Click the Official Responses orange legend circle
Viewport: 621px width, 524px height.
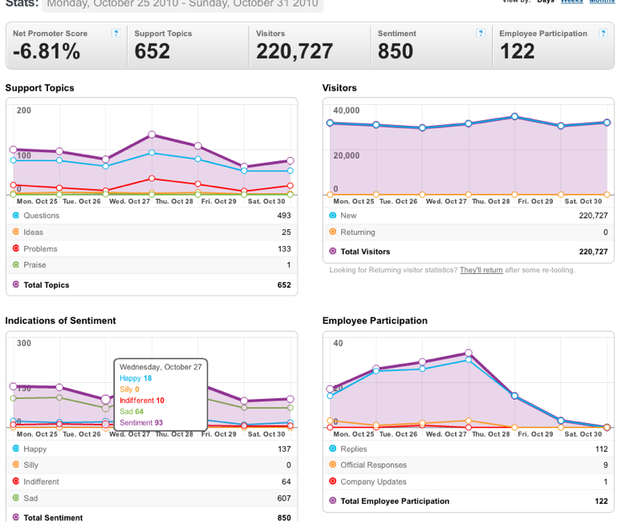(x=333, y=465)
